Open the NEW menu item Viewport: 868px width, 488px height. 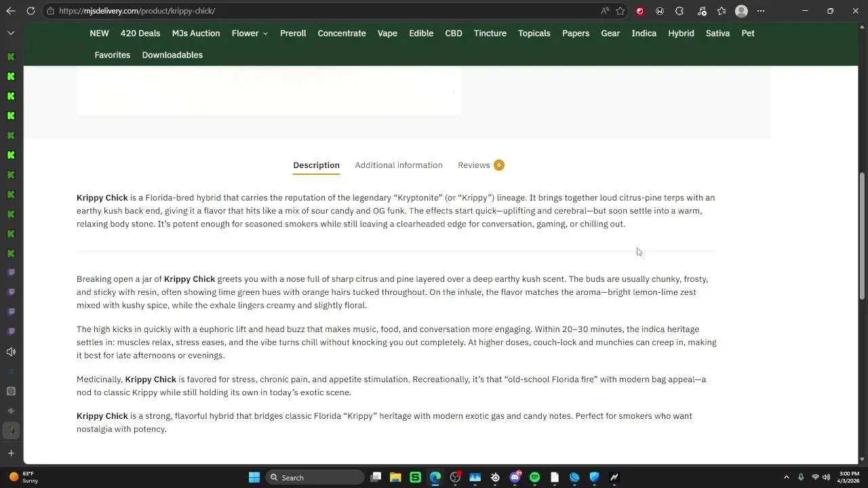pos(99,33)
